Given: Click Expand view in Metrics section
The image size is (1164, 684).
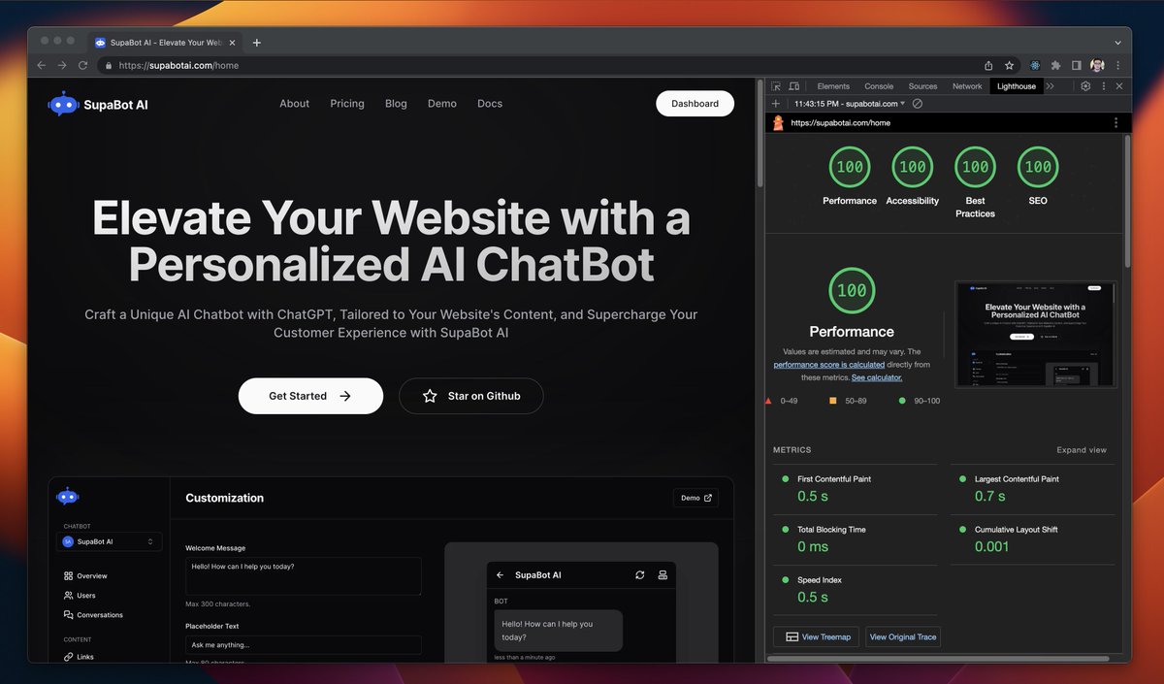Looking at the screenshot, I should tap(1082, 450).
